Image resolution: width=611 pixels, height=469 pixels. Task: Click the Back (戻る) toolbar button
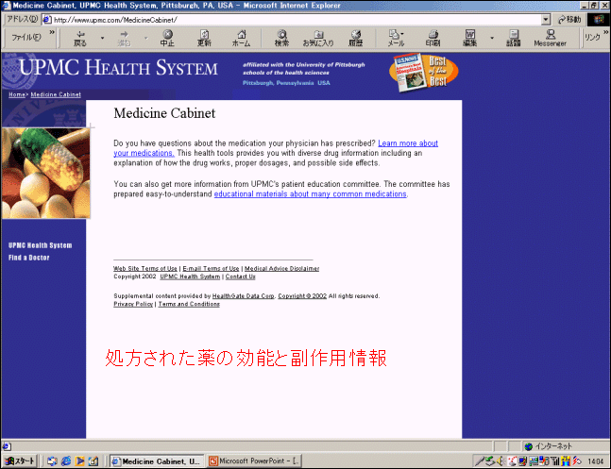(x=79, y=38)
